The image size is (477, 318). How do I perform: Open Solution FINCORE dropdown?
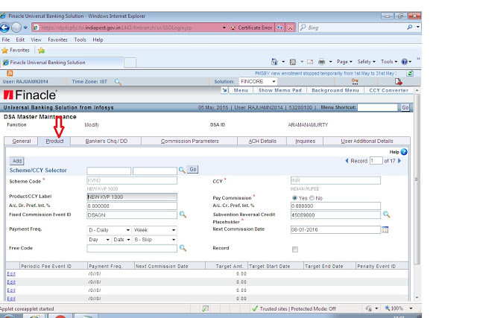258,81
